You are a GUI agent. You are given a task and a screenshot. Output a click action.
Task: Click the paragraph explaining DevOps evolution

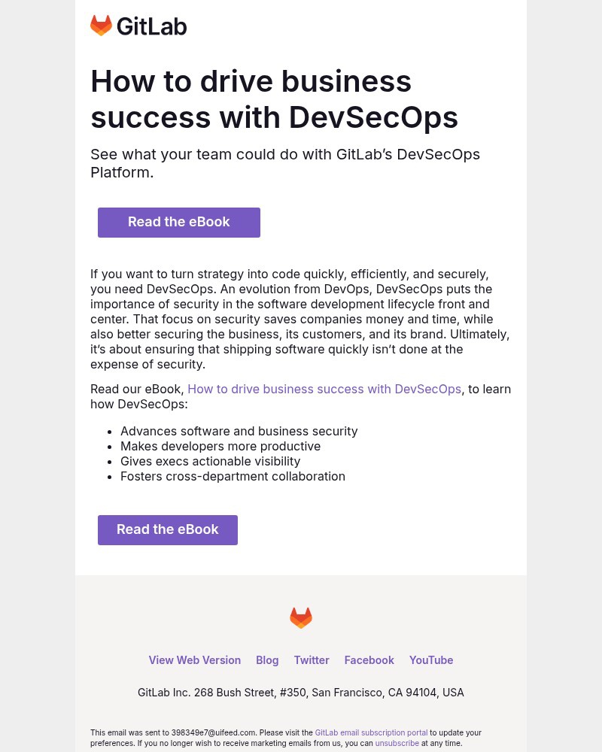(x=299, y=319)
